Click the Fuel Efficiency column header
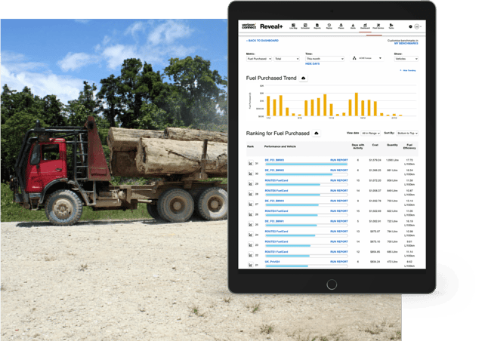The width and height of the screenshot is (491, 341). pyautogui.click(x=409, y=146)
